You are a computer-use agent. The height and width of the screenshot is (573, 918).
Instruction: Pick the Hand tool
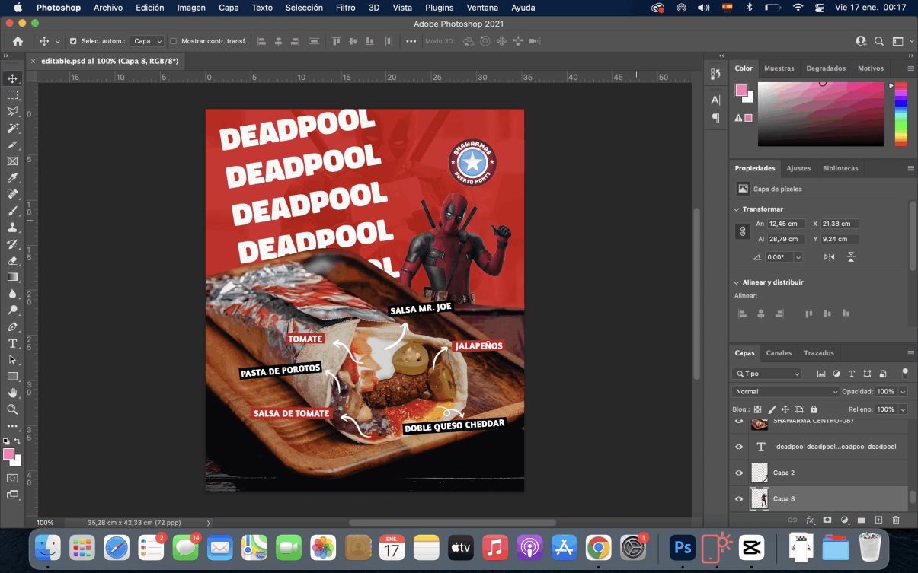coord(12,393)
